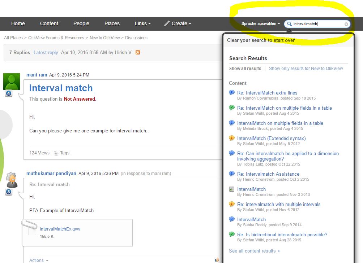363x263 pixels.
Task: Click the document icon beside Henric Cronström's IntervalMatch result
Action: coord(231,189)
